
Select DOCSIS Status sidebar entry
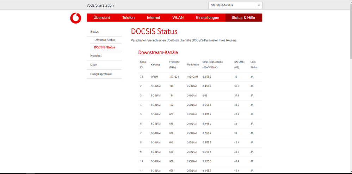pos(105,47)
